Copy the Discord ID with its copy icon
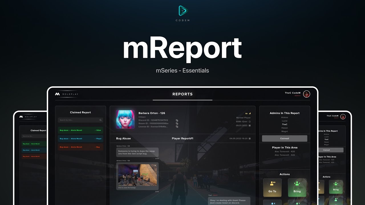 pyautogui.click(x=177, y=120)
